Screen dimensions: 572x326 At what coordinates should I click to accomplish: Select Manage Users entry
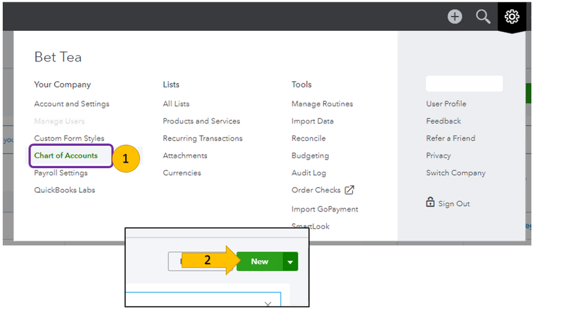pyautogui.click(x=59, y=121)
